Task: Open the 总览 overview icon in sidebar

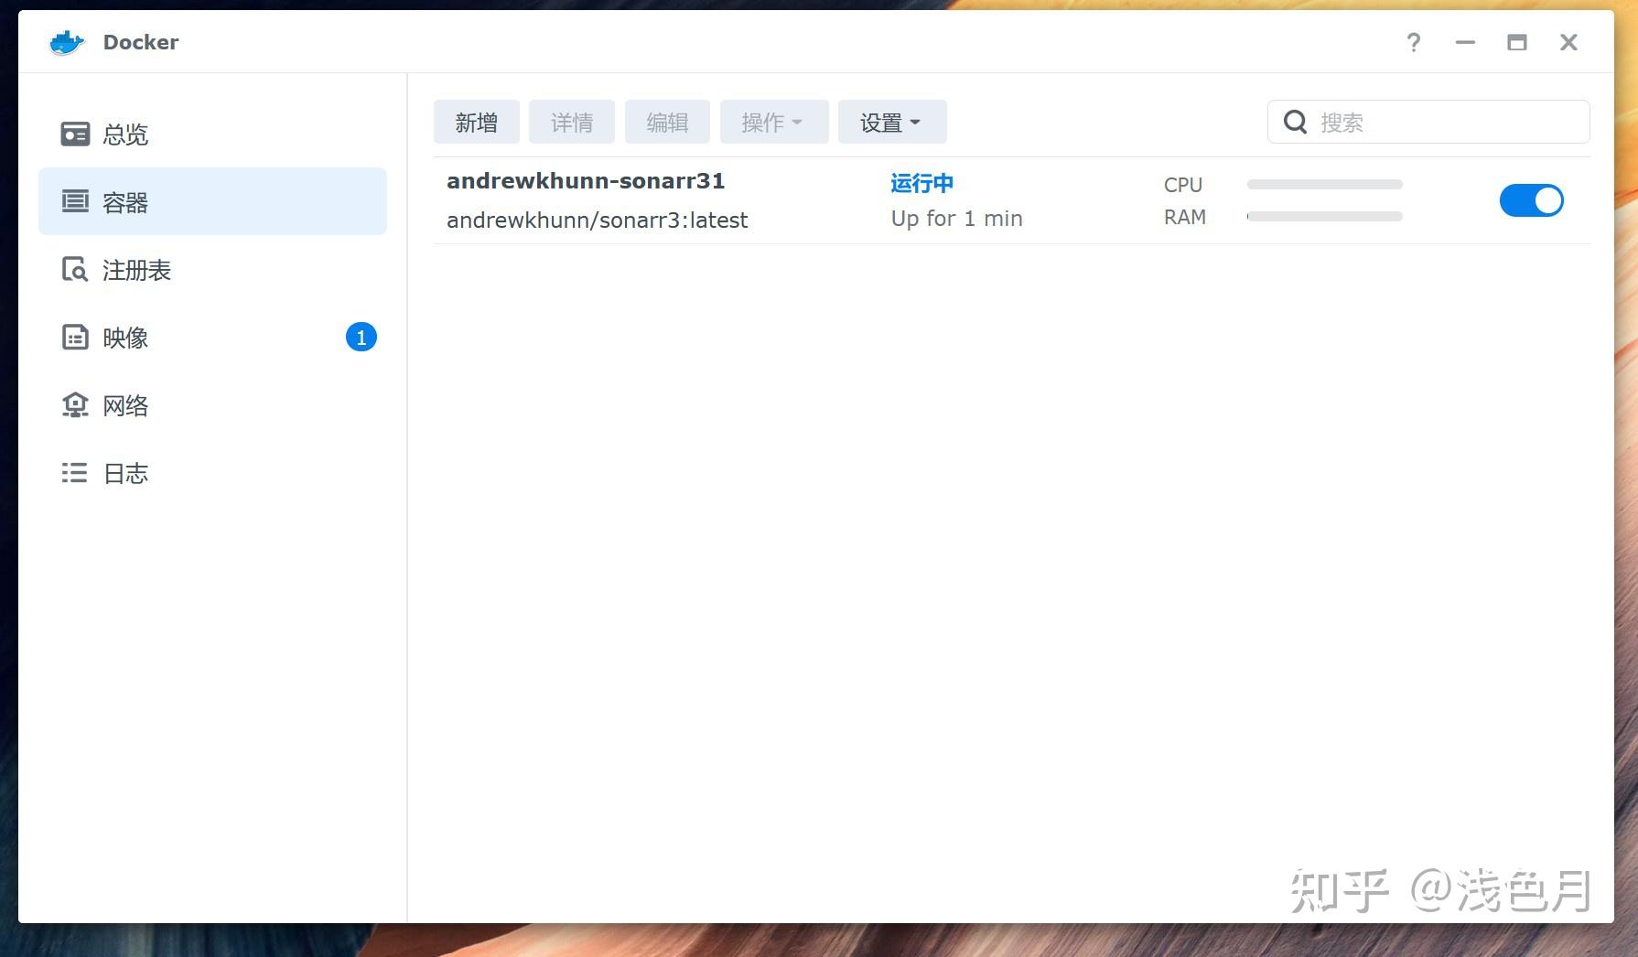Action: 75,134
